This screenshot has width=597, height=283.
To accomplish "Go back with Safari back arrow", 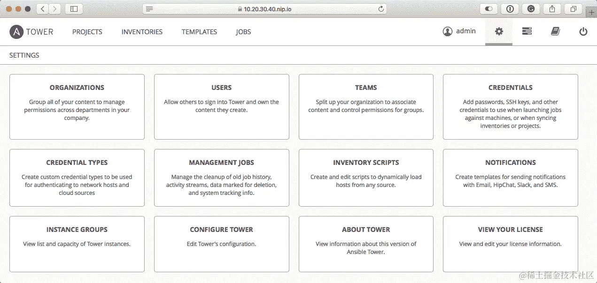I will click(x=43, y=8).
